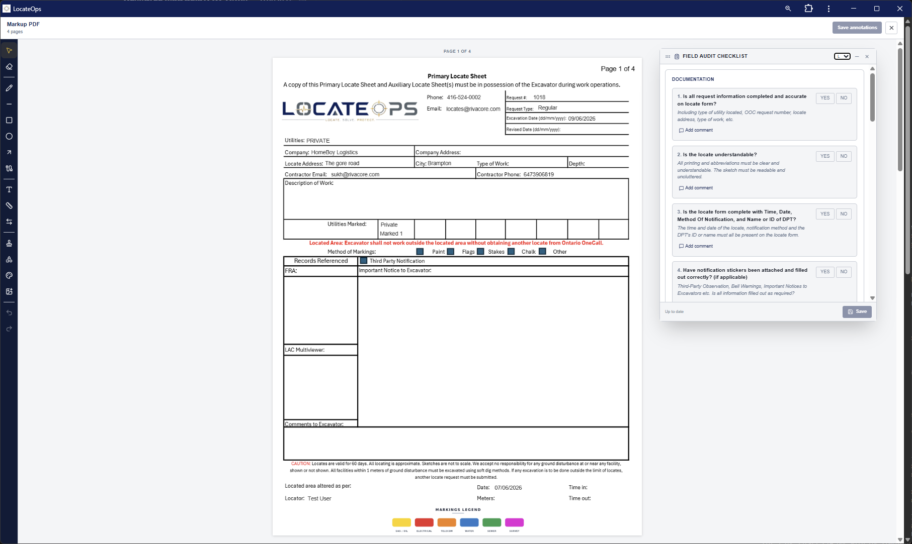912x544 pixels.
Task: Add comment under question 3
Action: click(x=696, y=246)
